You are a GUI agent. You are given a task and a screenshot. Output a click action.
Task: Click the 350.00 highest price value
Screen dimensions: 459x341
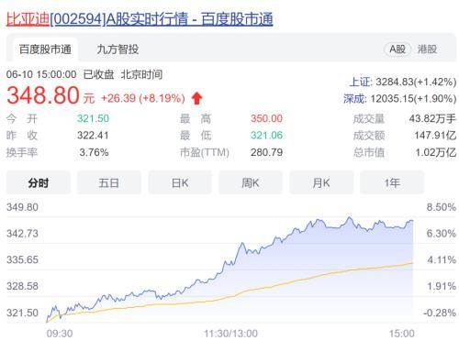click(x=266, y=118)
